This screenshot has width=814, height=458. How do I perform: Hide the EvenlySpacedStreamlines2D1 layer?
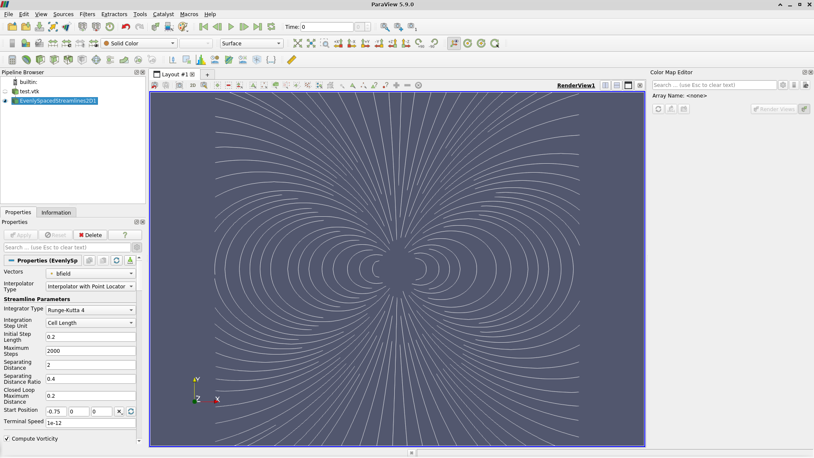[5, 101]
